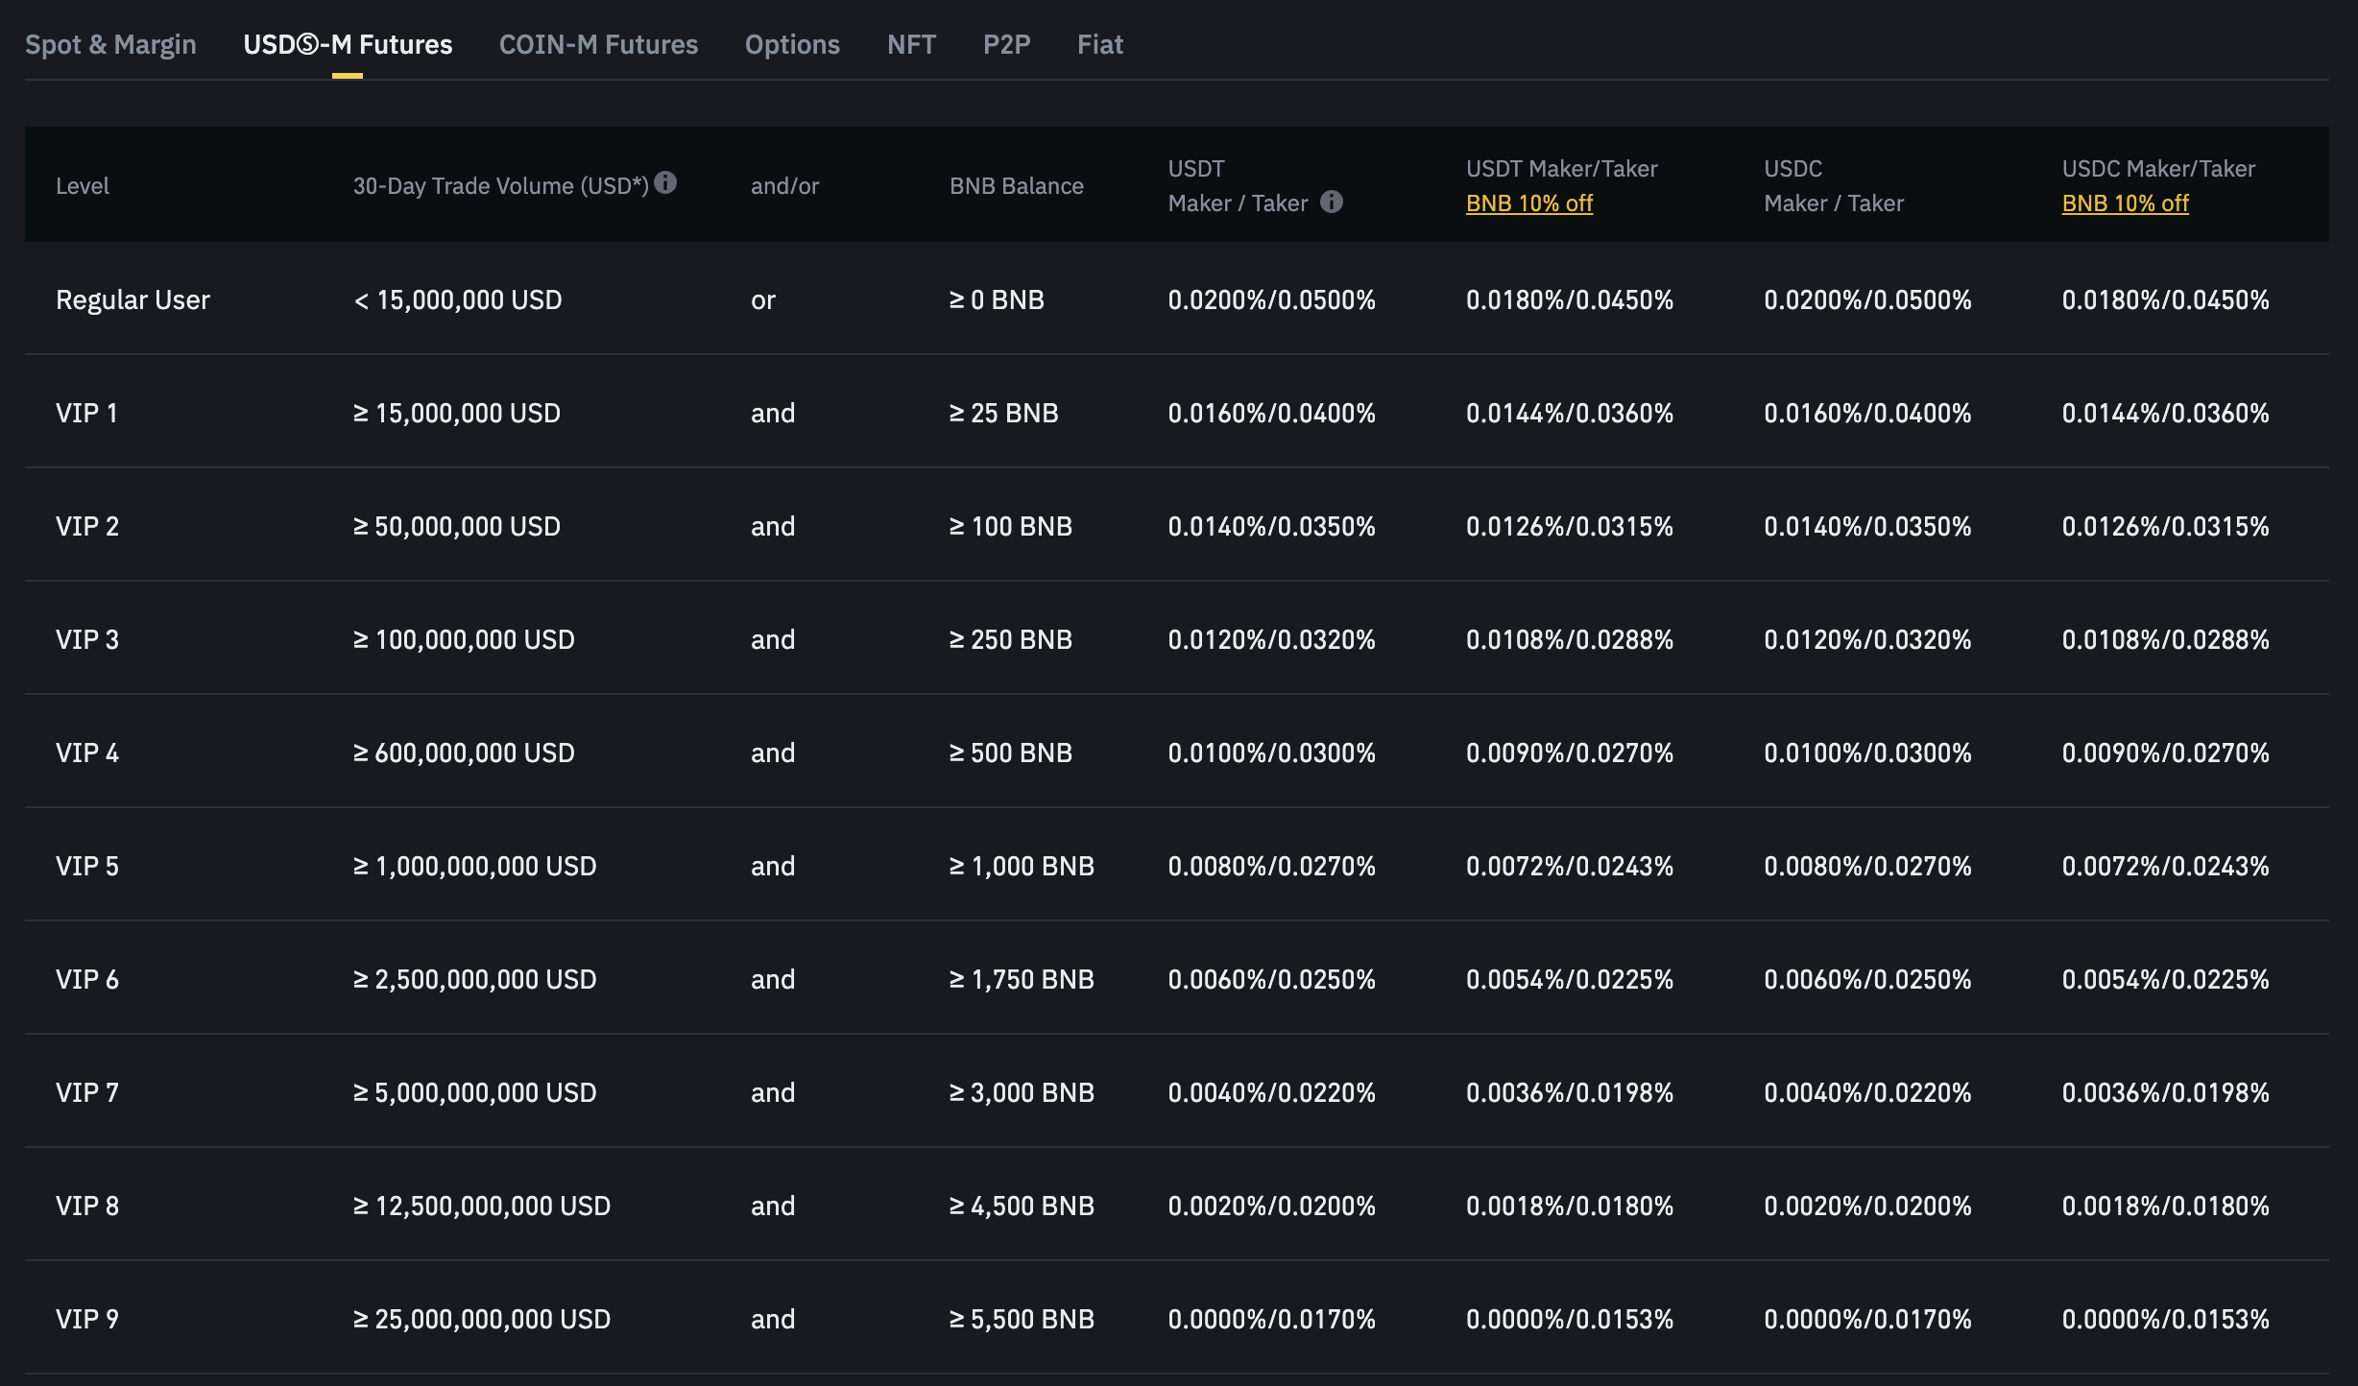
Task: Select the '≥ 50,000,000 USD' volume cell
Action: click(457, 526)
